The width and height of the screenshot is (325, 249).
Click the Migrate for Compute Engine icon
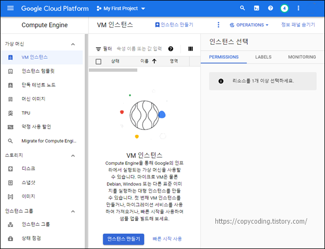[x=10, y=141]
